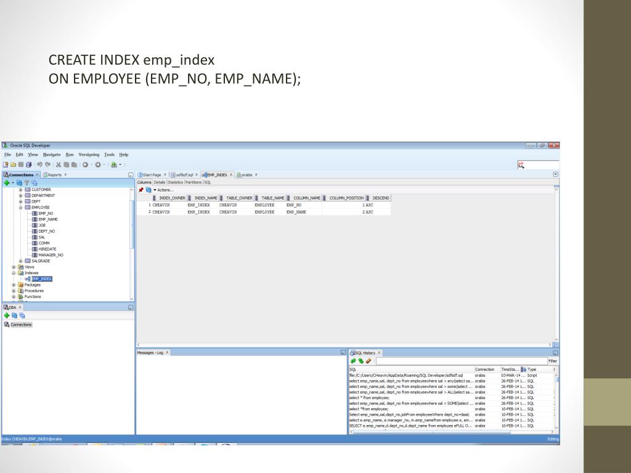Click the Refresh connections icon
This screenshot has height=473, width=631.
click(19, 183)
